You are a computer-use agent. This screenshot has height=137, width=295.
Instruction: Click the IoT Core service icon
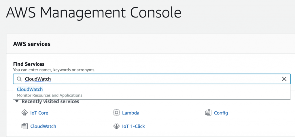coord(24,113)
